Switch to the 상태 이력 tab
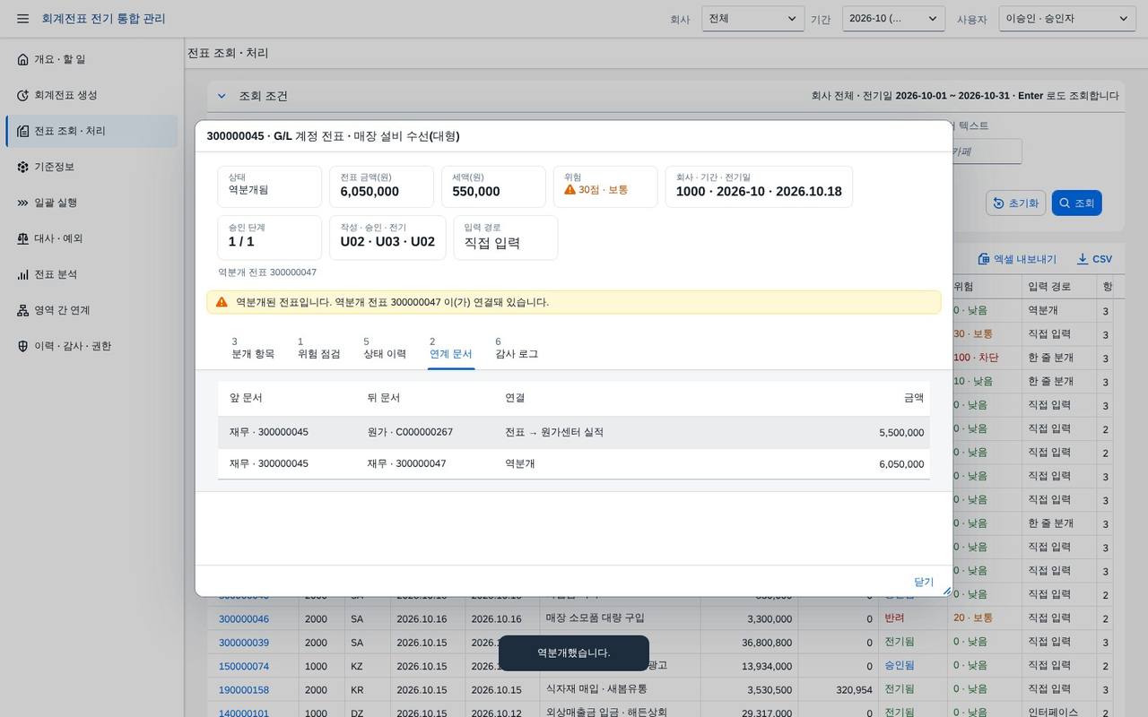The height and width of the screenshot is (717, 1148). tap(385, 349)
